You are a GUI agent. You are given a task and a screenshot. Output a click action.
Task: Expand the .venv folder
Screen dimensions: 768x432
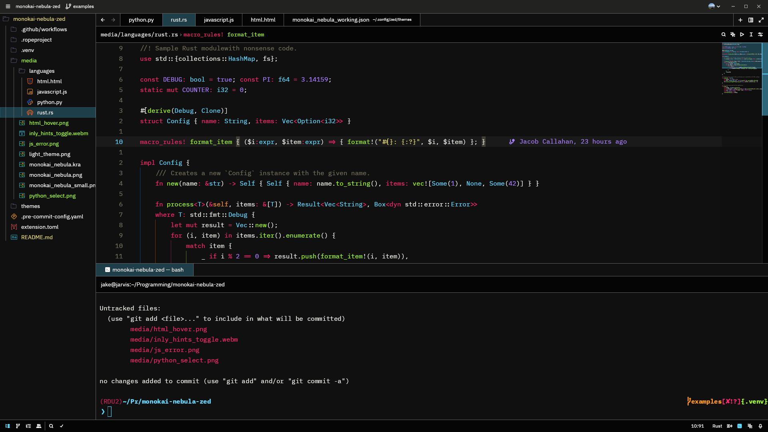[x=48, y=50]
